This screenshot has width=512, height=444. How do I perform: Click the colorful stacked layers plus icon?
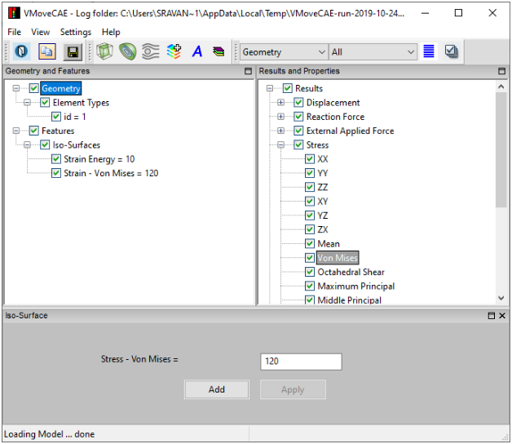[x=174, y=51]
